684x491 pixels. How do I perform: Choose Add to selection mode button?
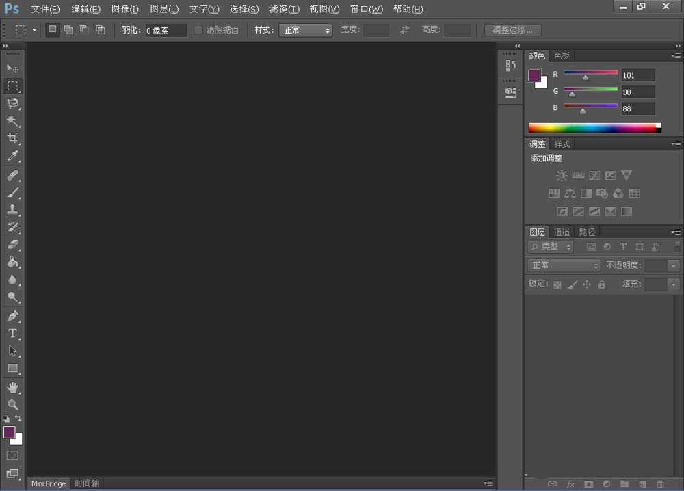click(x=68, y=30)
